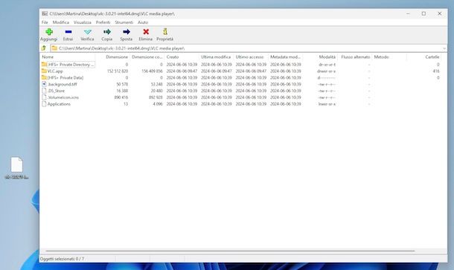Screen dimensions: 454x270
Task: Minimize the 7-Zip window
Action: coord(408,13)
